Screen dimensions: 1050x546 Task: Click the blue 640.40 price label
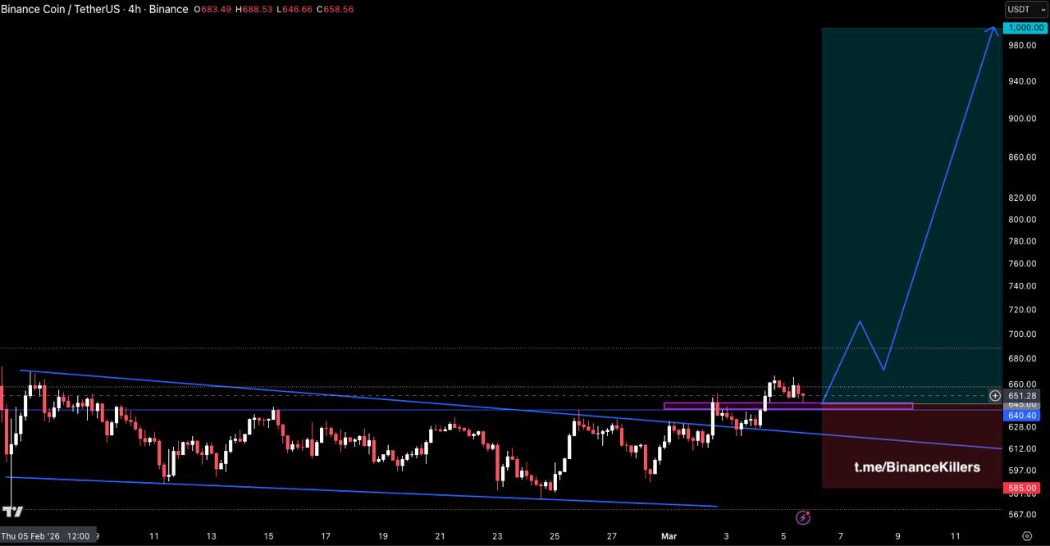click(x=1022, y=416)
